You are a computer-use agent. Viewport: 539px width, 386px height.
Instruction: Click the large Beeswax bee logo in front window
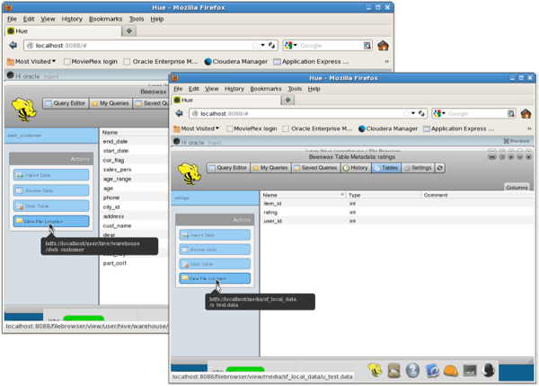pyautogui.click(x=190, y=173)
